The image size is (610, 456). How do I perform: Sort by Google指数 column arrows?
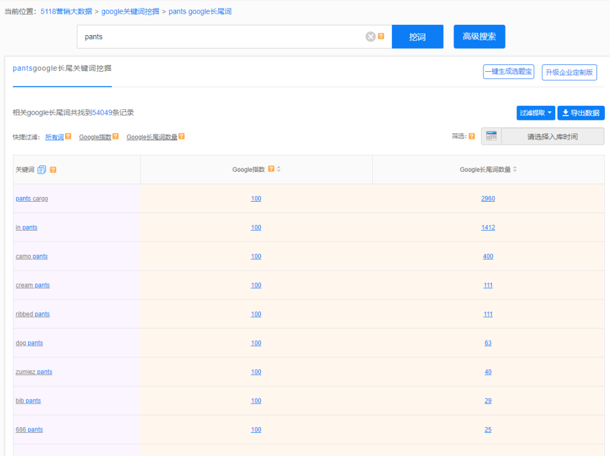pos(278,169)
